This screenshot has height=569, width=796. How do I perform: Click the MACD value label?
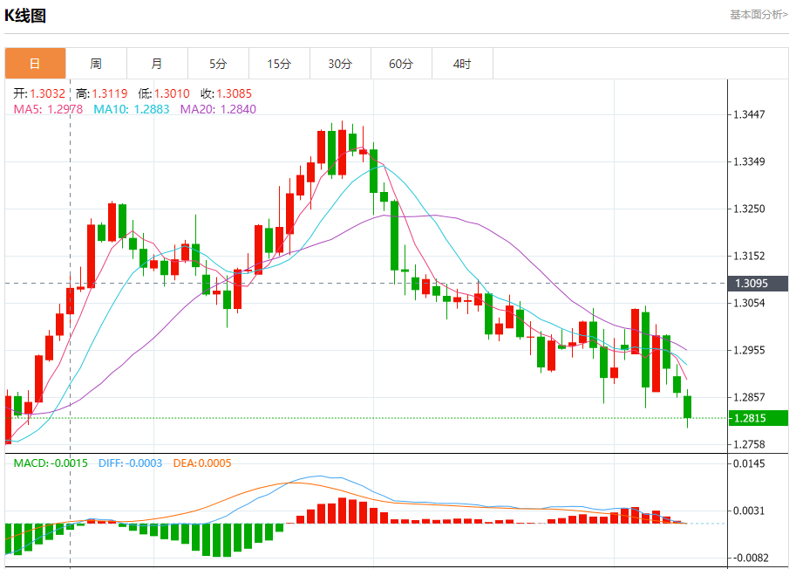pyautogui.click(x=51, y=463)
